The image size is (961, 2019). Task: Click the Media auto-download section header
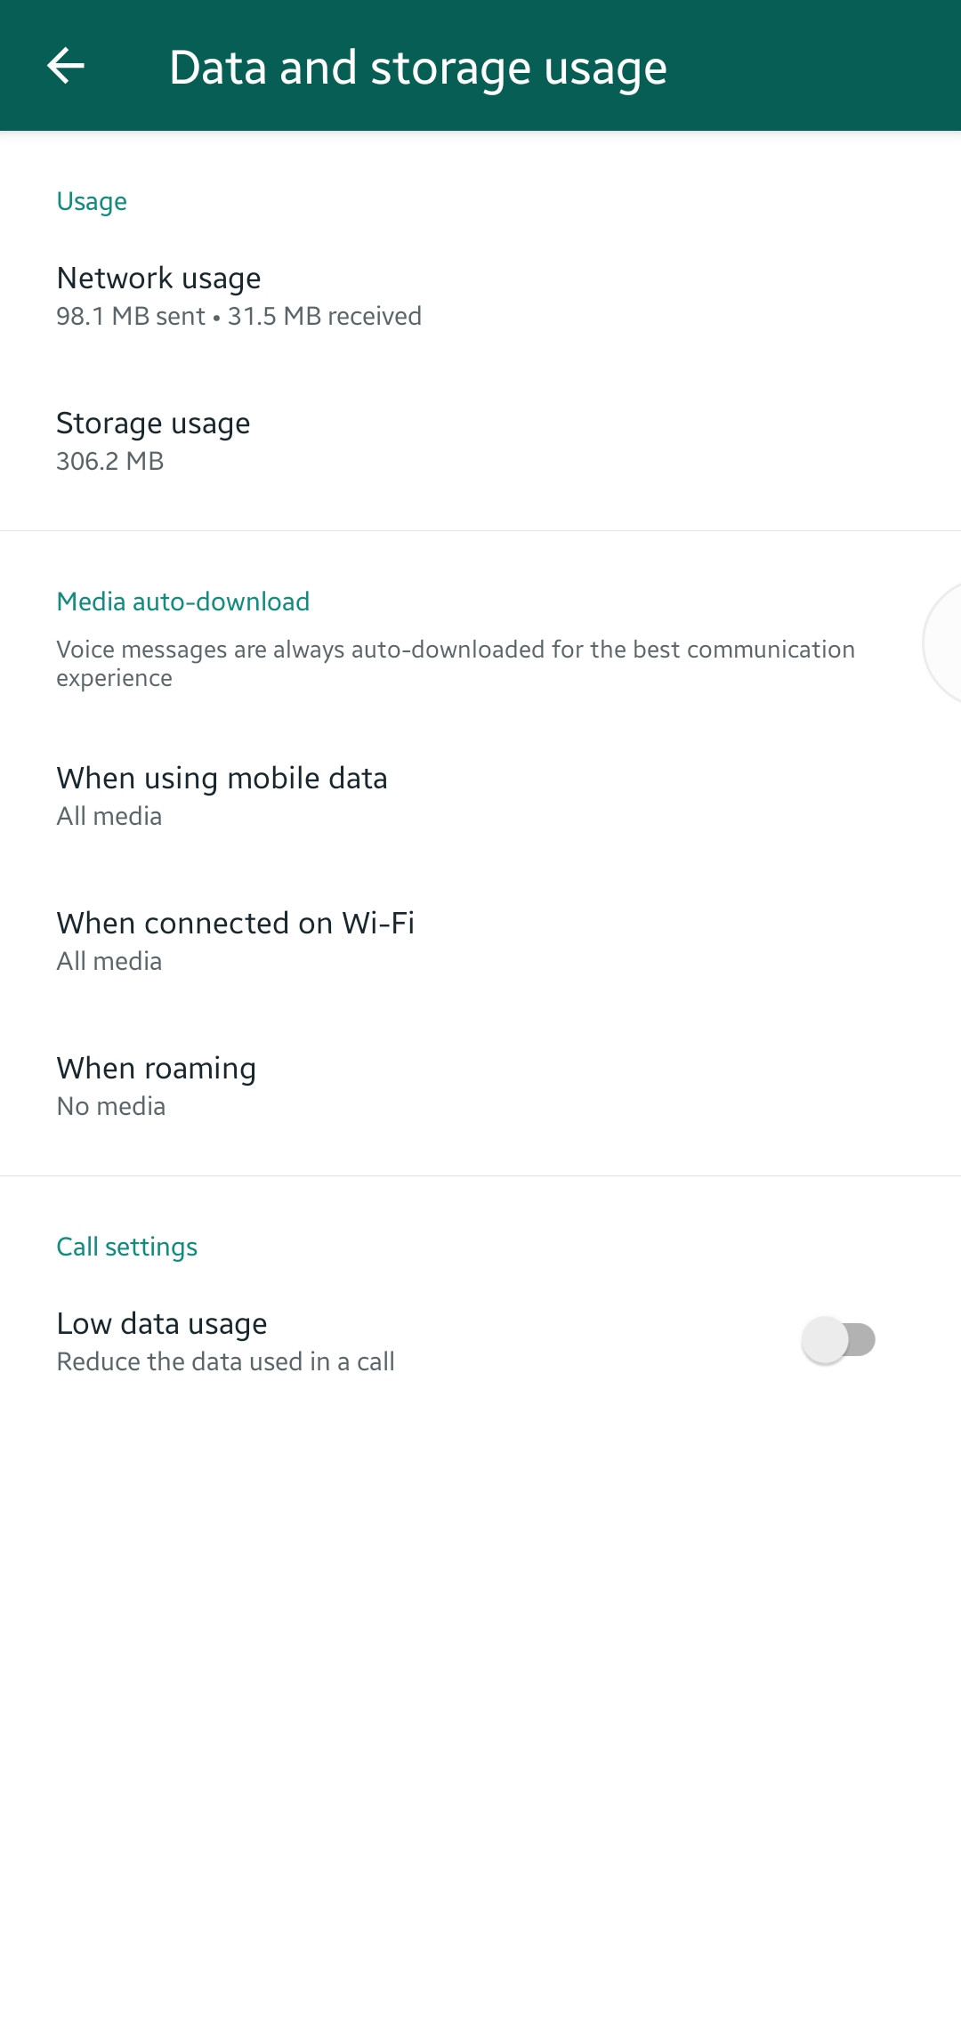point(183,602)
